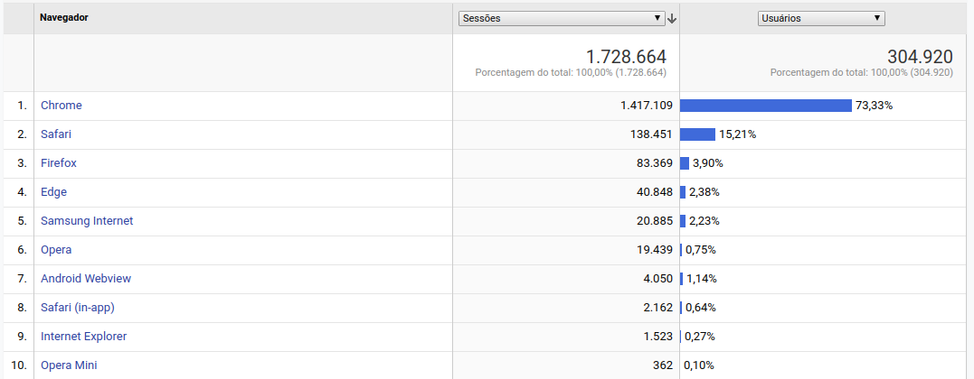Click the descending sort arrow beside Sessões
The image size is (974, 379).
click(671, 19)
